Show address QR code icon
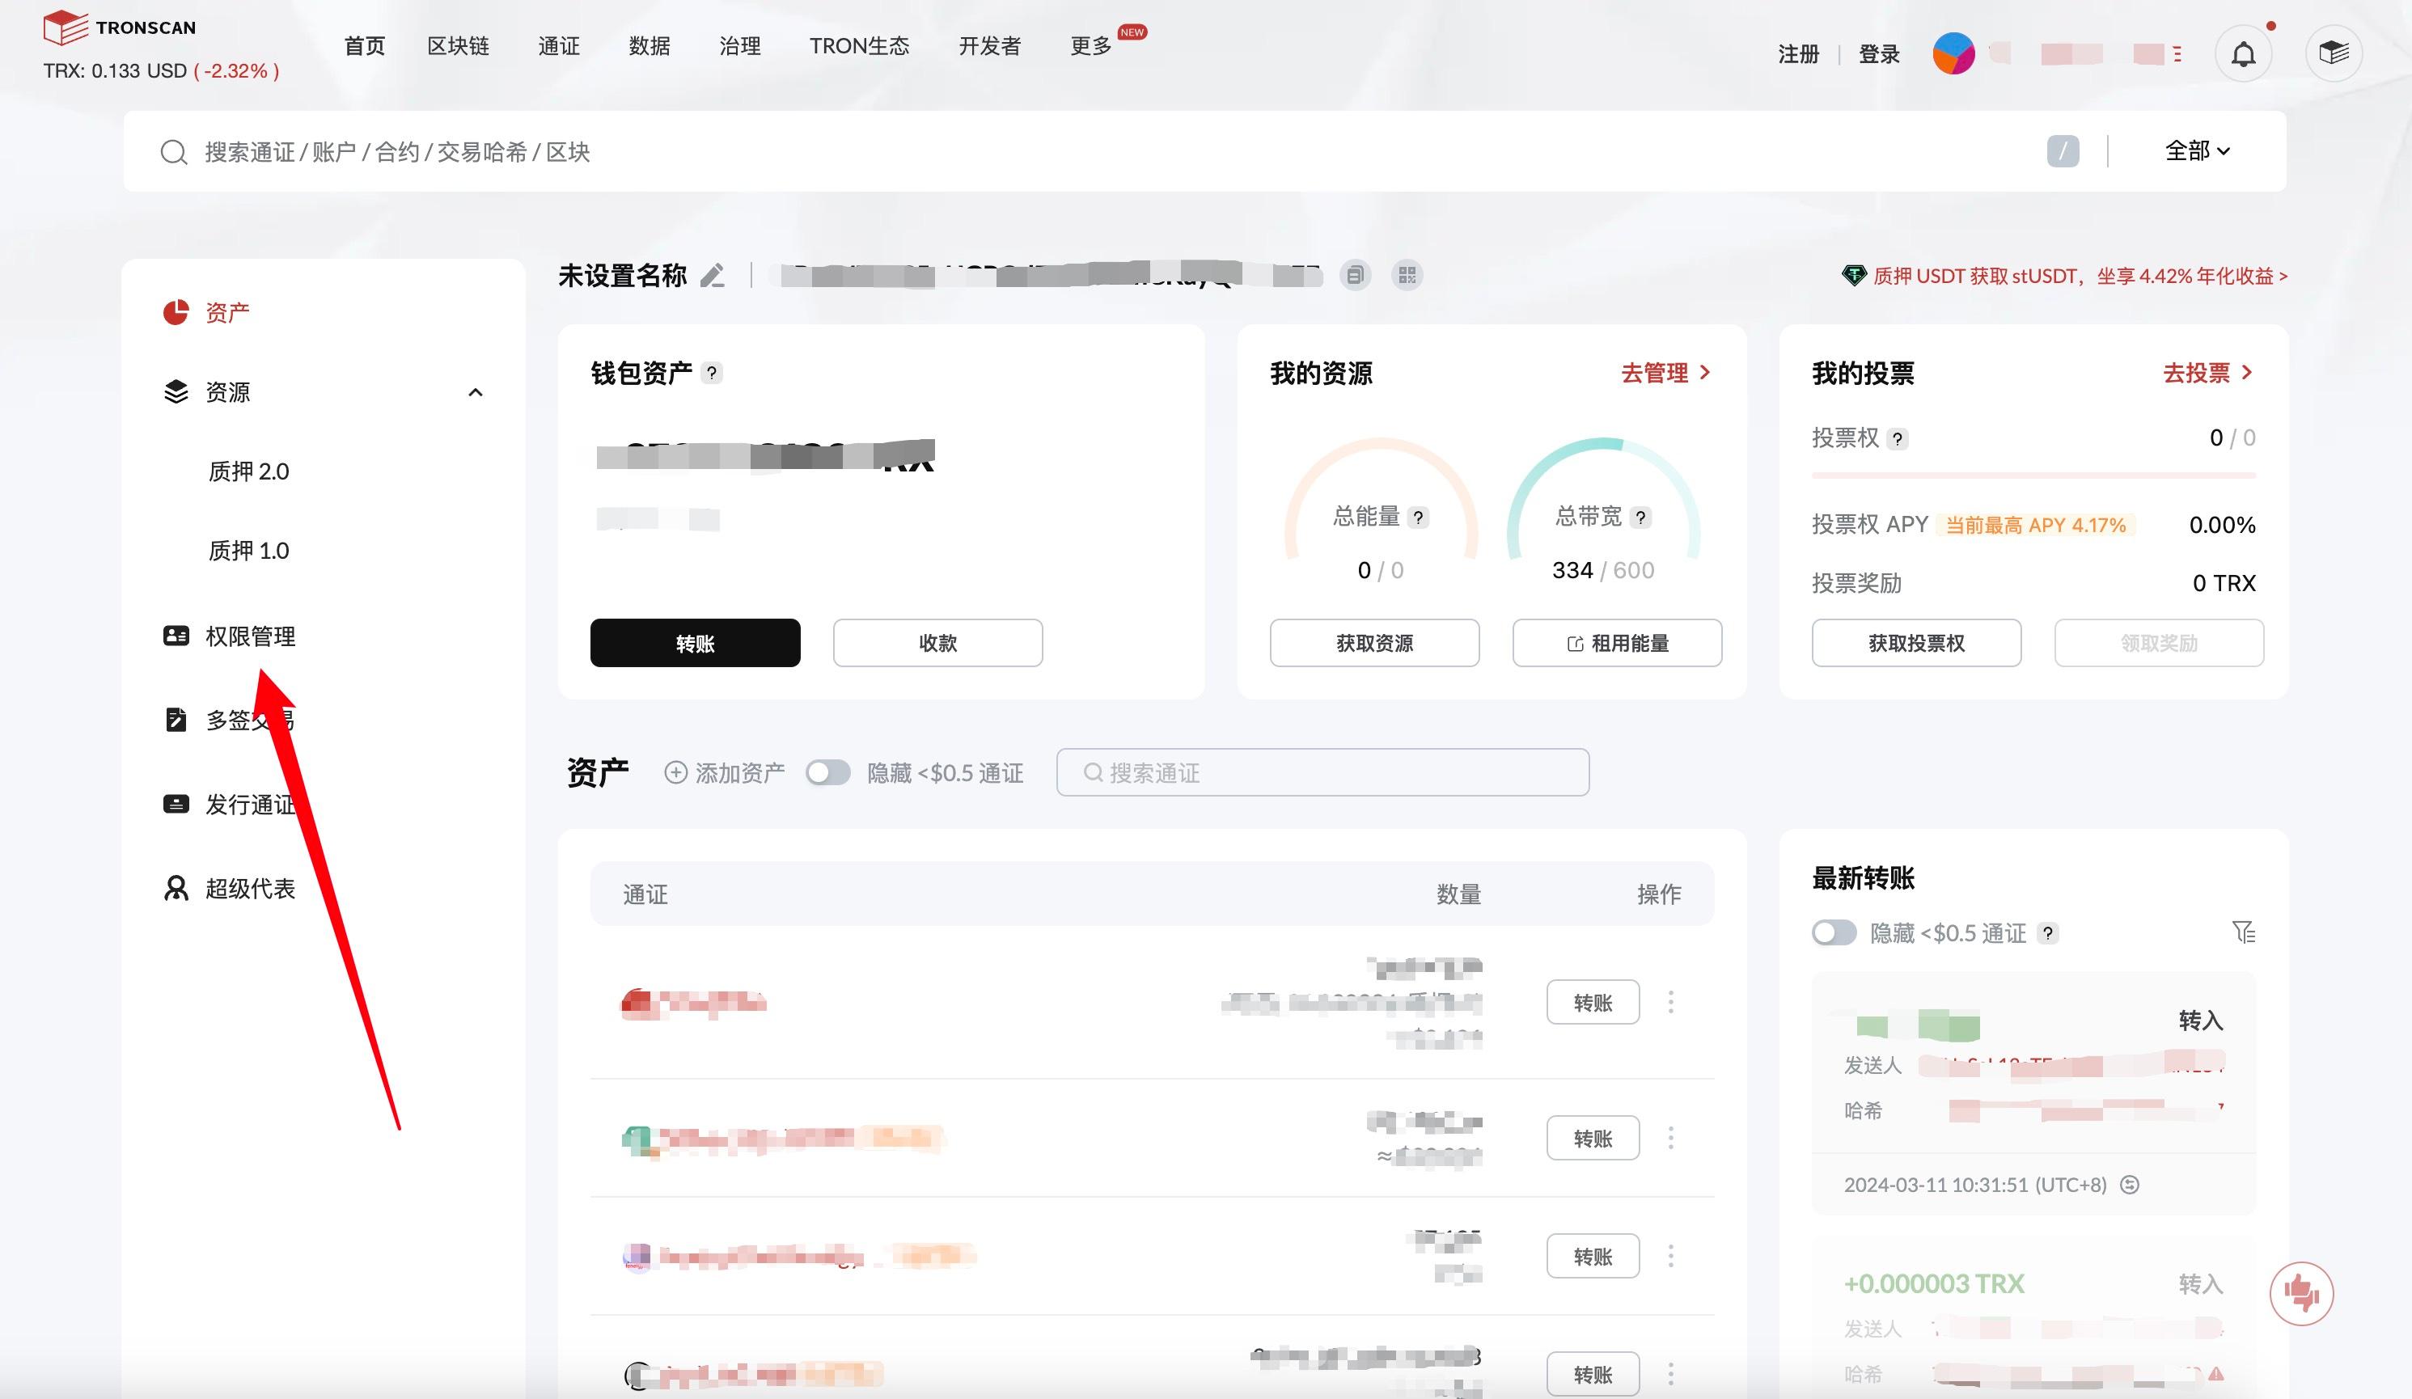The width and height of the screenshot is (2412, 1399). pos(1407,276)
